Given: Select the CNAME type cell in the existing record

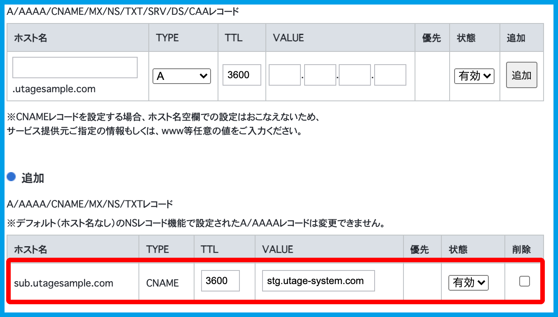Looking at the screenshot, I should tap(162, 283).
